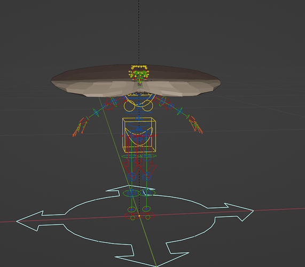Click the orange origin dot between the feet

pos(139,216)
